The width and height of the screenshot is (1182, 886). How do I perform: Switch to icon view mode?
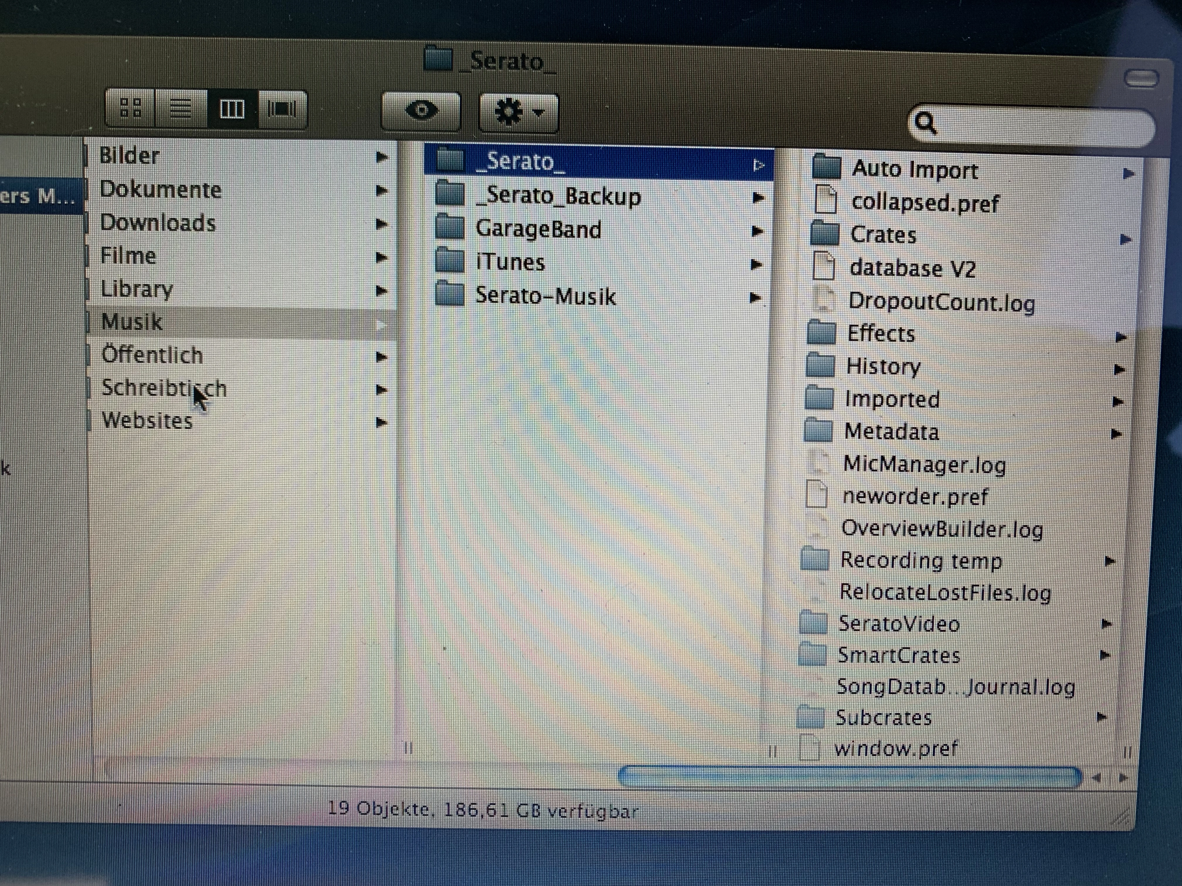(130, 108)
